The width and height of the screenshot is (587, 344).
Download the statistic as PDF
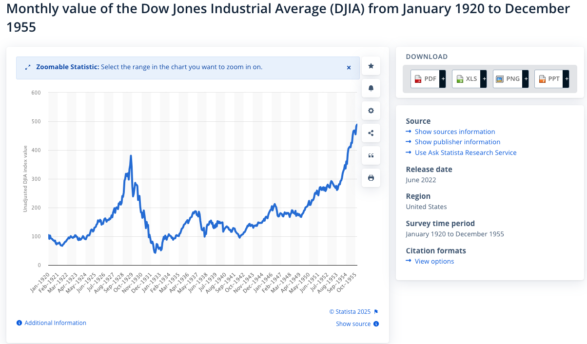[425, 78]
